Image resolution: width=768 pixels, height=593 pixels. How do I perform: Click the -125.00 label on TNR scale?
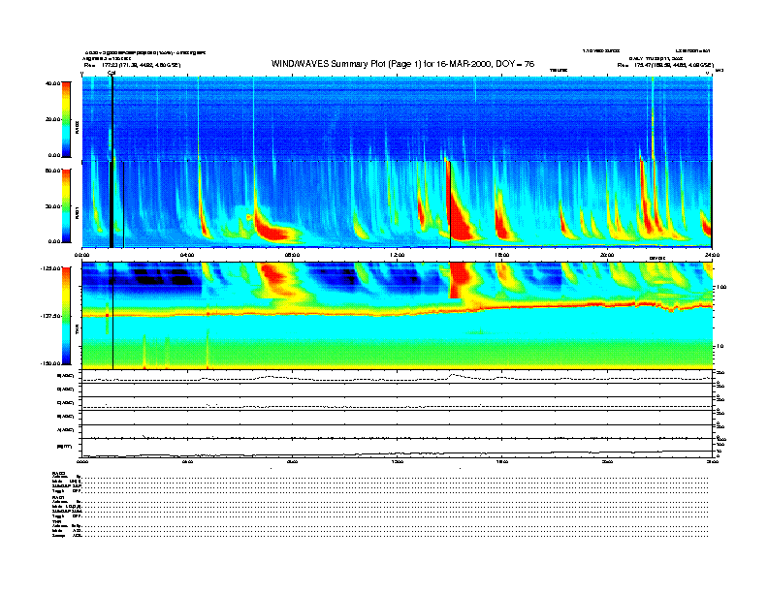coord(50,268)
